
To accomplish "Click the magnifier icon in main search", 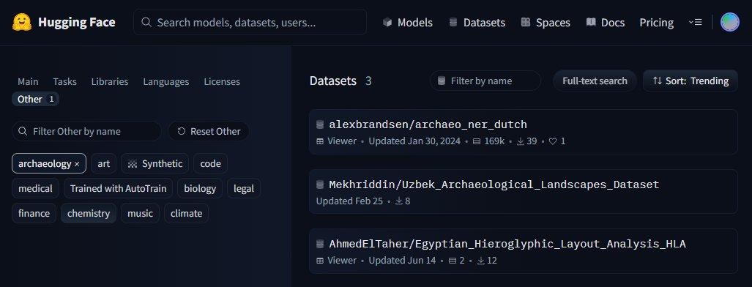I will tap(146, 22).
